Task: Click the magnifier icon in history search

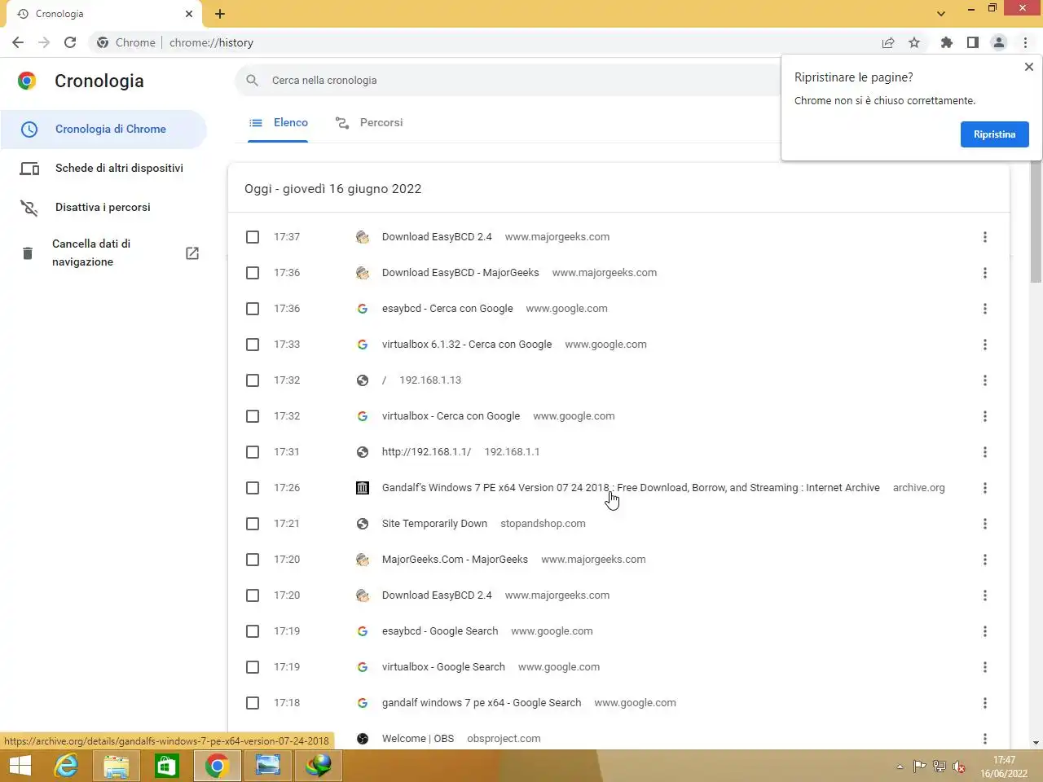Action: click(253, 80)
